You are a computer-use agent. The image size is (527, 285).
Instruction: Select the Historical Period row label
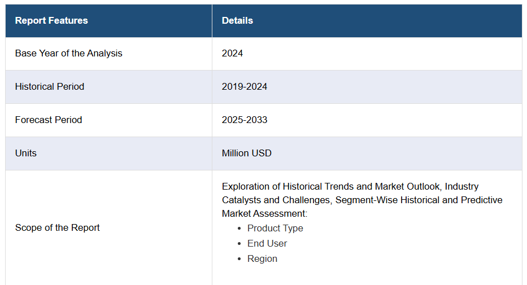[x=49, y=86]
